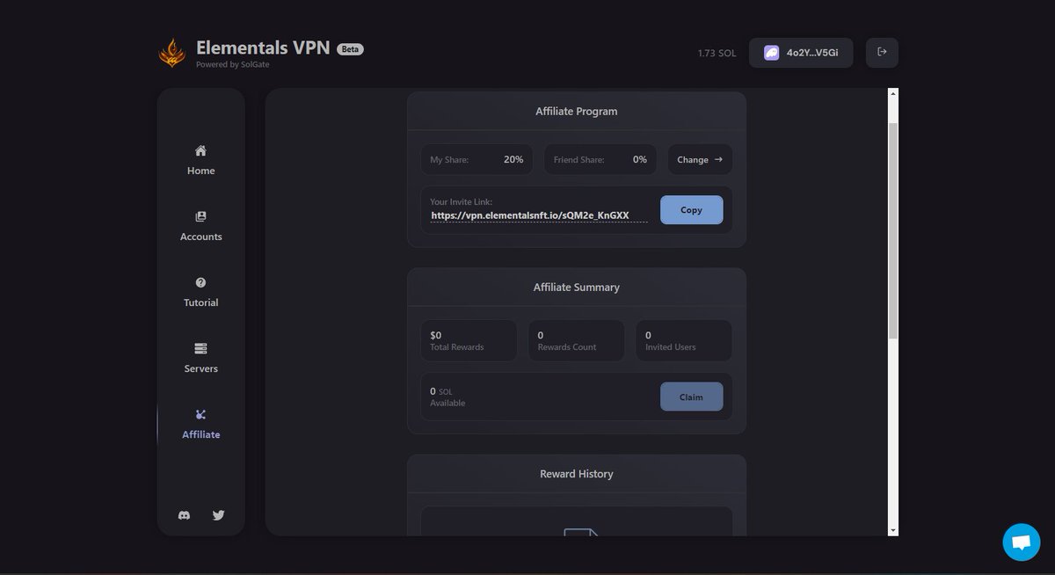Click the Affiliate Summary heading
This screenshot has width=1055, height=575.
pyautogui.click(x=577, y=287)
